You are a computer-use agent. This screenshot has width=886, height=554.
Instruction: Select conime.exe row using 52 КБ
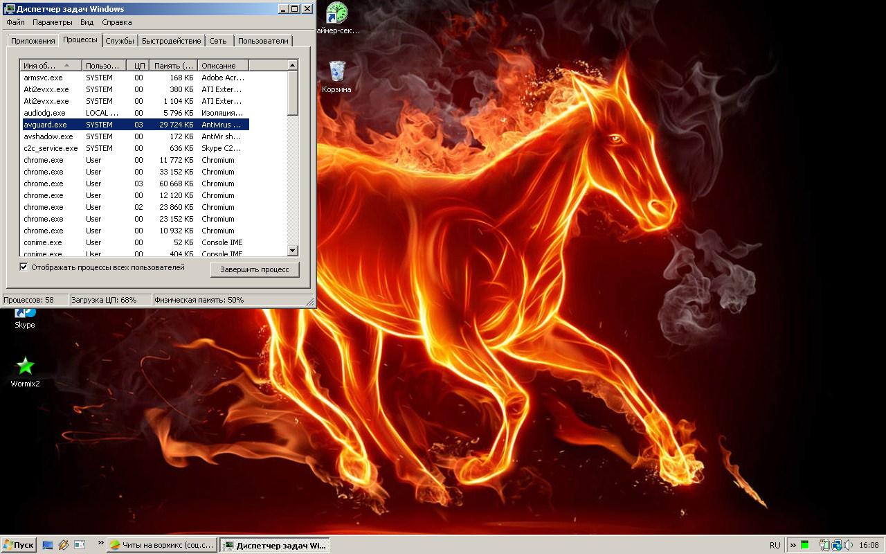pos(134,242)
